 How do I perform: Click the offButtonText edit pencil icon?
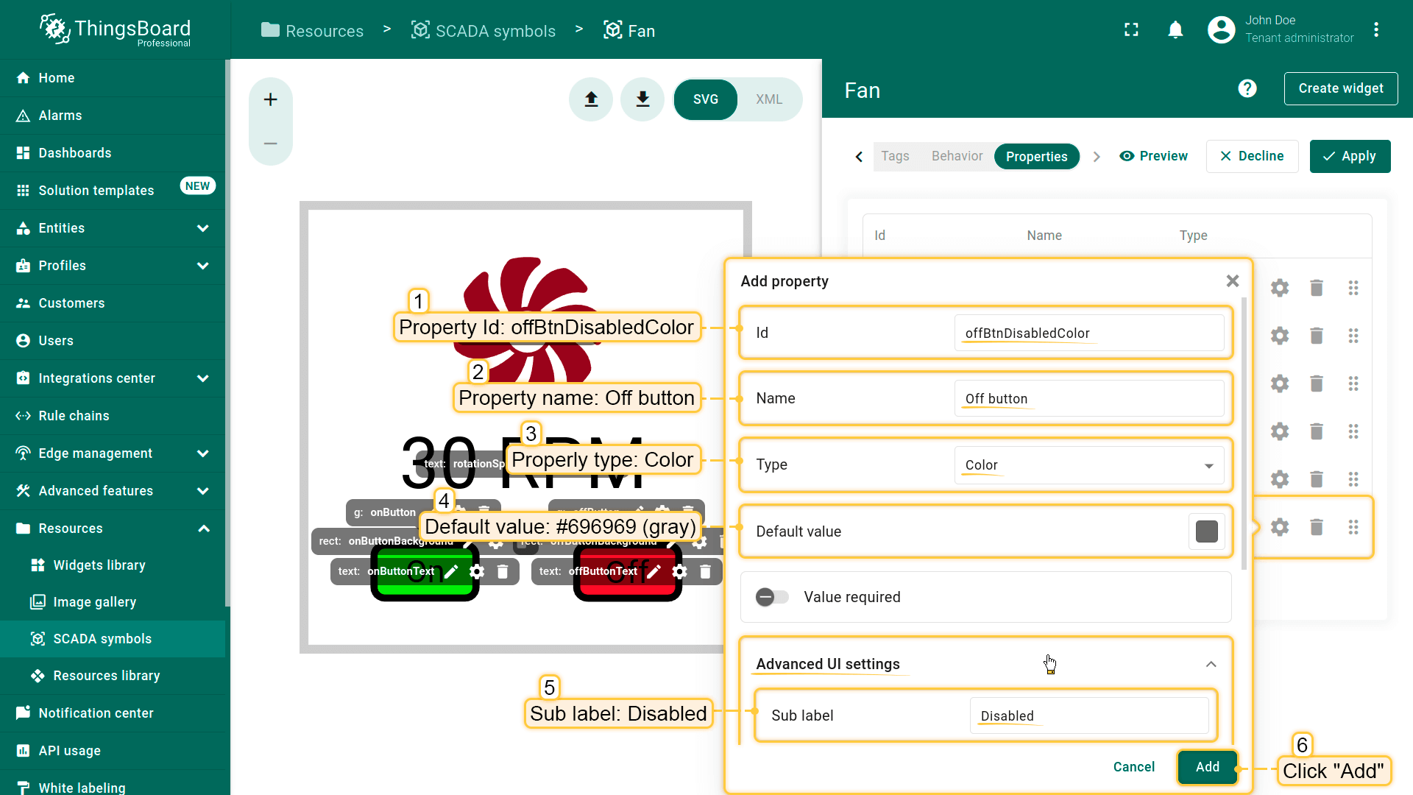pos(654,572)
